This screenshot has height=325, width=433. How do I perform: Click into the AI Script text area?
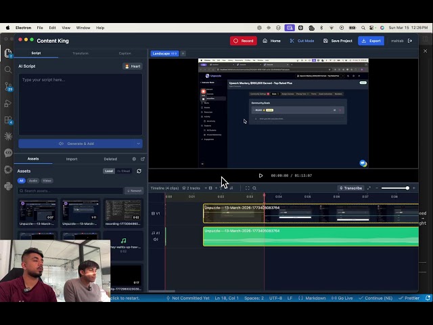[x=81, y=104]
